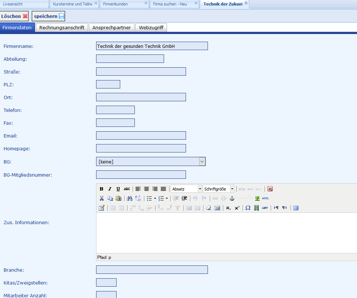Click the speichern save button
This screenshot has width=357, height=298.
[49, 16]
